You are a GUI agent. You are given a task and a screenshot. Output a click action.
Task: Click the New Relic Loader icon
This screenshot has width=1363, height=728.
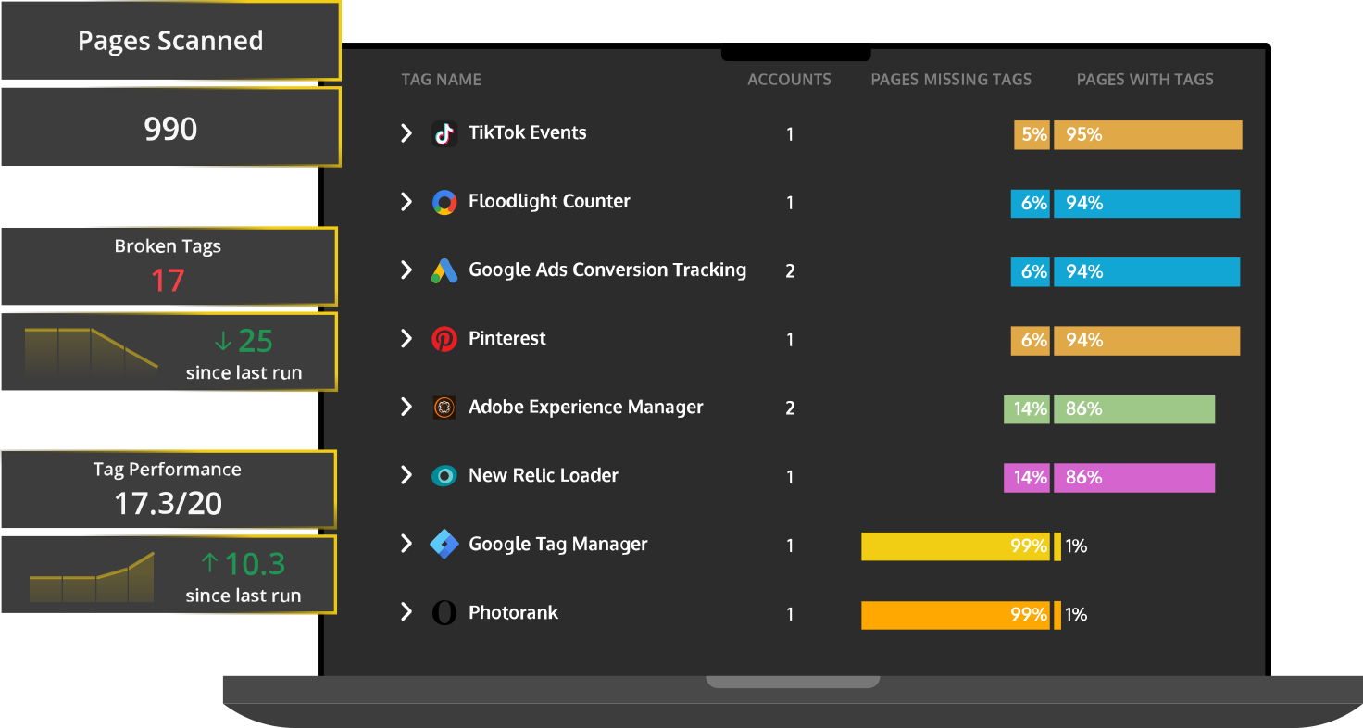[x=444, y=476]
